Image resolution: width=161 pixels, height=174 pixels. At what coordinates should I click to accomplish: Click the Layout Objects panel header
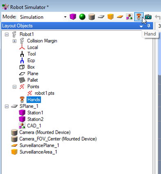77,26
